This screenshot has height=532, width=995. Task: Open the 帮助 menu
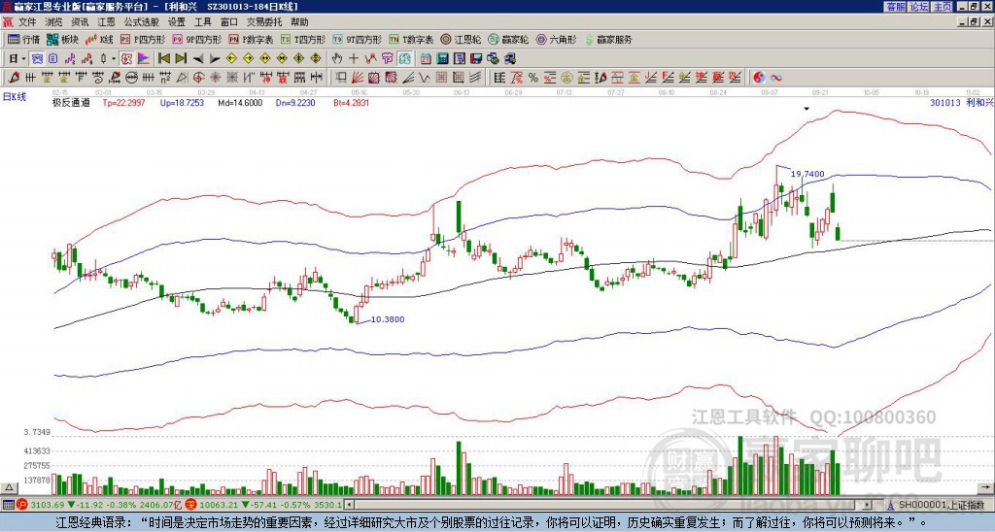299,22
